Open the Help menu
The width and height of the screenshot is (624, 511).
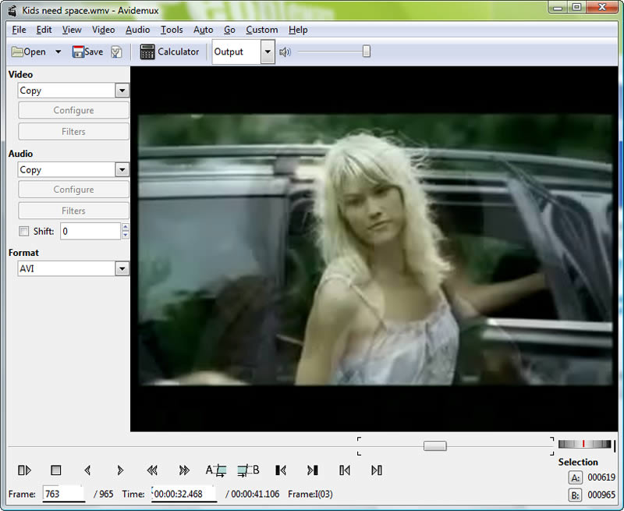298,30
